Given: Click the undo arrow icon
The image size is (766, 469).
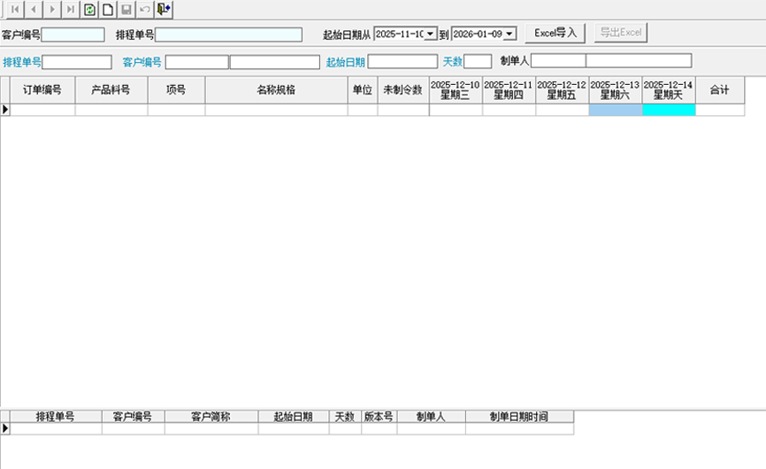Looking at the screenshot, I should coord(144,9).
